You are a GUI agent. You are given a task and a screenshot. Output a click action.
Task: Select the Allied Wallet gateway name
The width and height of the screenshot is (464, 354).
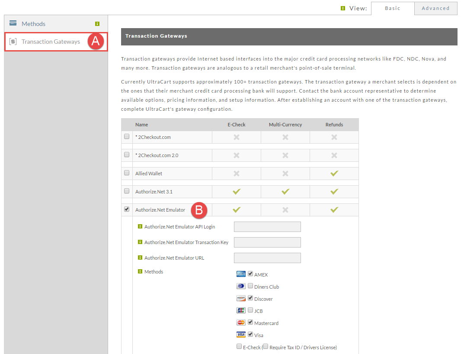[149, 174]
